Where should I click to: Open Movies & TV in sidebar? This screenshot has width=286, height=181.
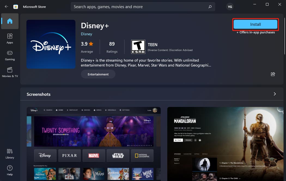(10, 72)
